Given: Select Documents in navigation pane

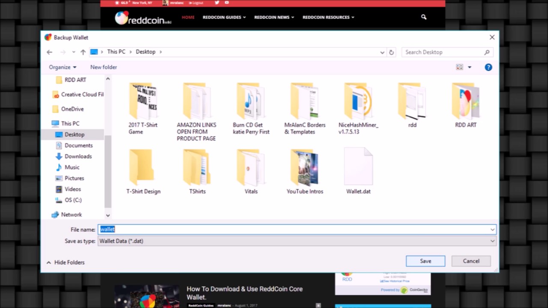Looking at the screenshot, I should pyautogui.click(x=74, y=145).
